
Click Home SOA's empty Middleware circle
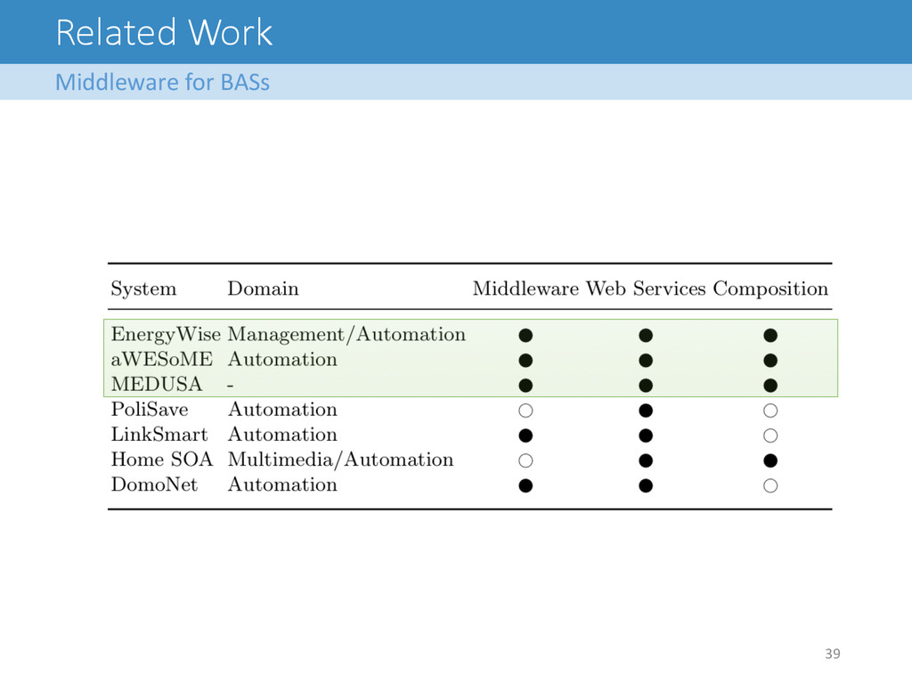(x=525, y=460)
